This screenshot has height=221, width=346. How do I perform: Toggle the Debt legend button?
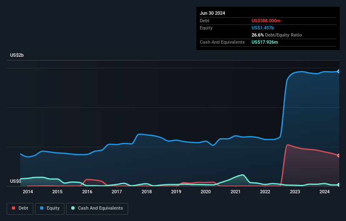(x=20, y=208)
